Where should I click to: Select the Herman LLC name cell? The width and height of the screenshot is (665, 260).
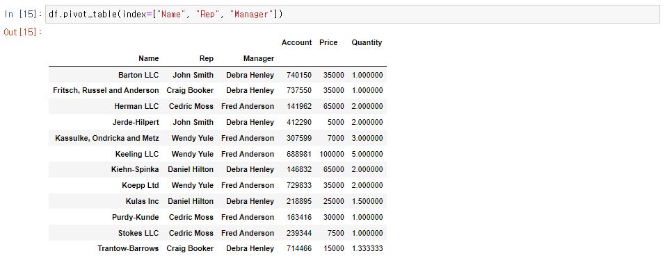click(136, 106)
